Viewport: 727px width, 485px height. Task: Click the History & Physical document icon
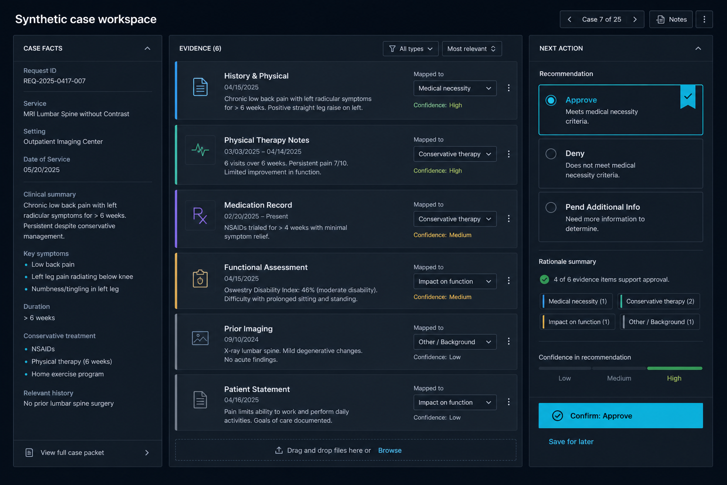pyautogui.click(x=200, y=87)
